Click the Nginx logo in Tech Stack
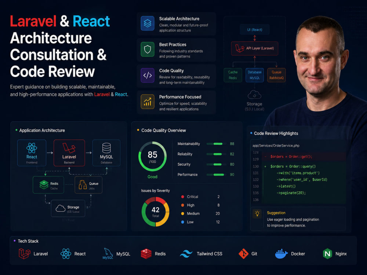The height and width of the screenshot is (275, 367). coord(327,254)
